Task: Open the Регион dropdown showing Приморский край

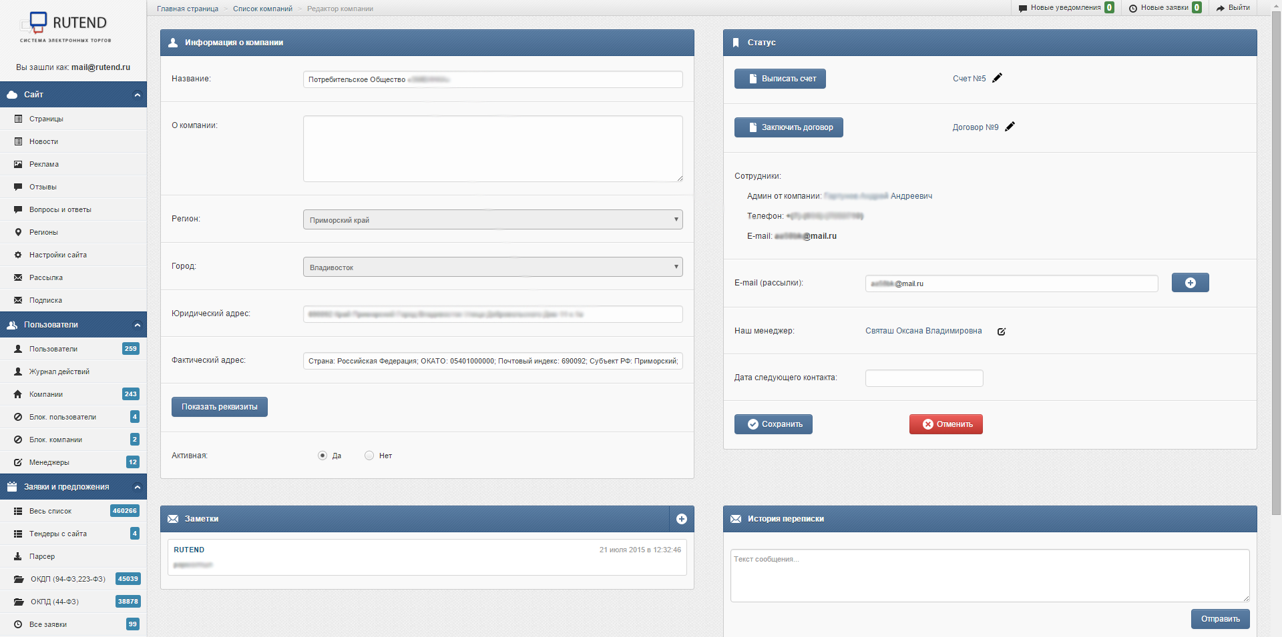Action: 493,219
